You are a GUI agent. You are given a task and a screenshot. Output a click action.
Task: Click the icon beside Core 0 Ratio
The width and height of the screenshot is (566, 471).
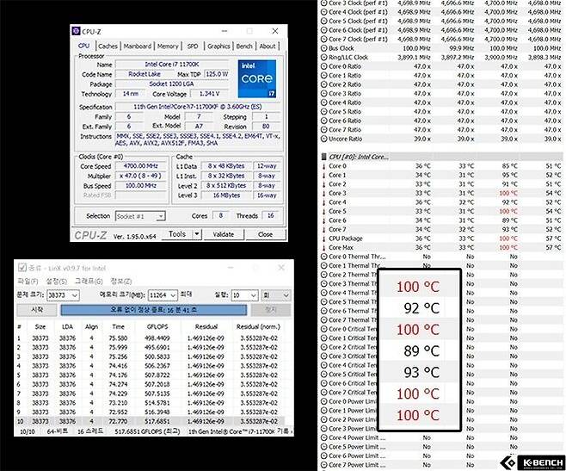pos(323,66)
